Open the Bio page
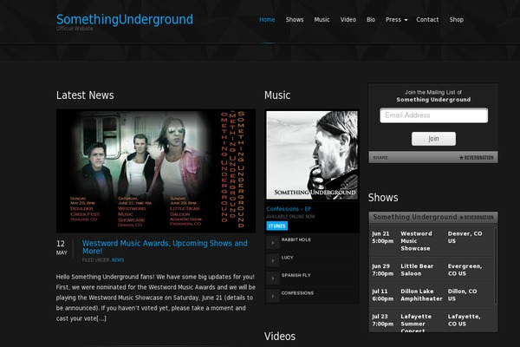The width and height of the screenshot is (520, 347). [x=371, y=20]
